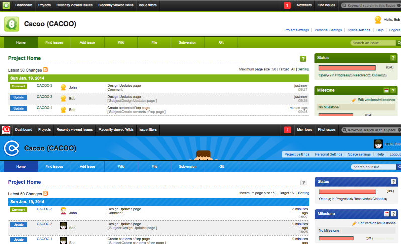401x244 pixels.
Task: Click green Comment label button
Action: pyautogui.click(x=19, y=86)
